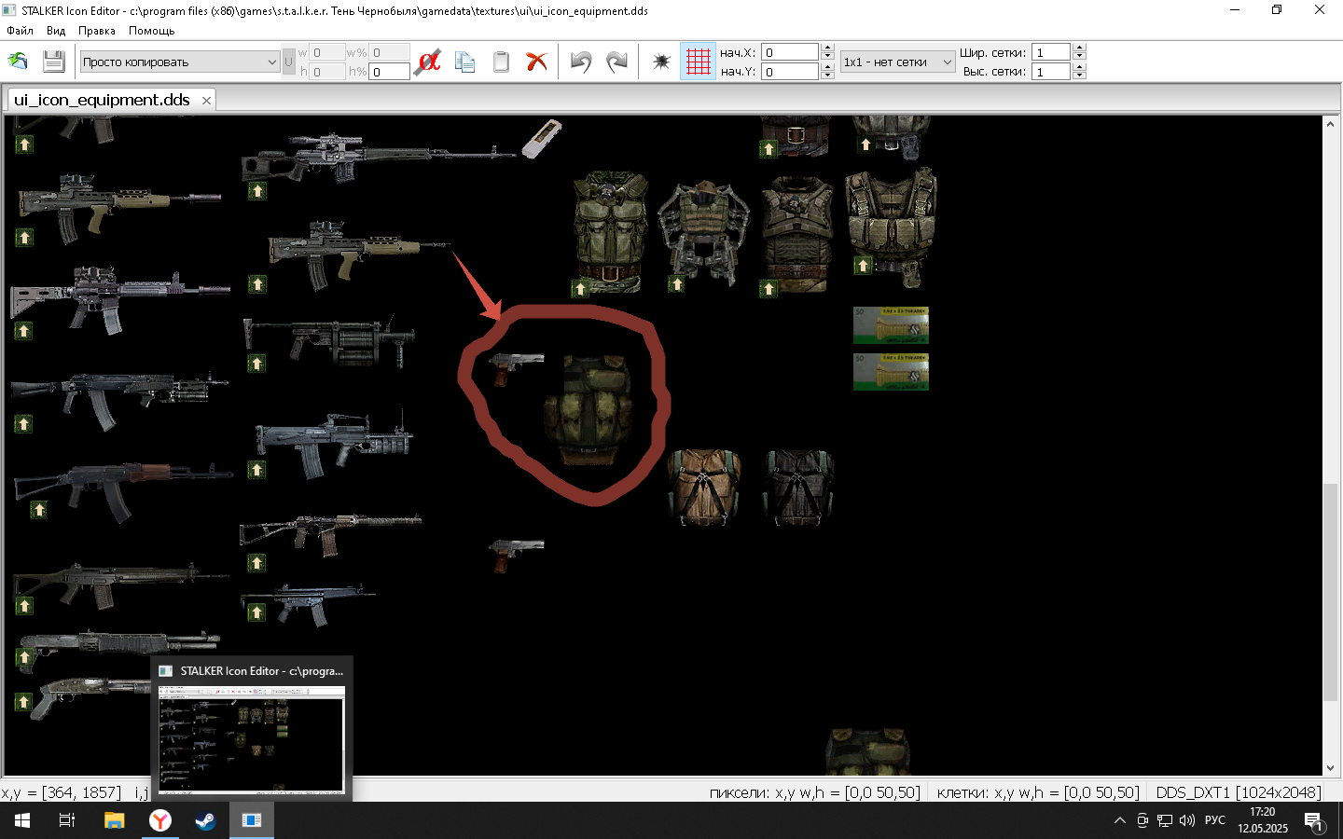Open the Помощь menu
This screenshot has height=839, width=1343.
click(x=151, y=31)
